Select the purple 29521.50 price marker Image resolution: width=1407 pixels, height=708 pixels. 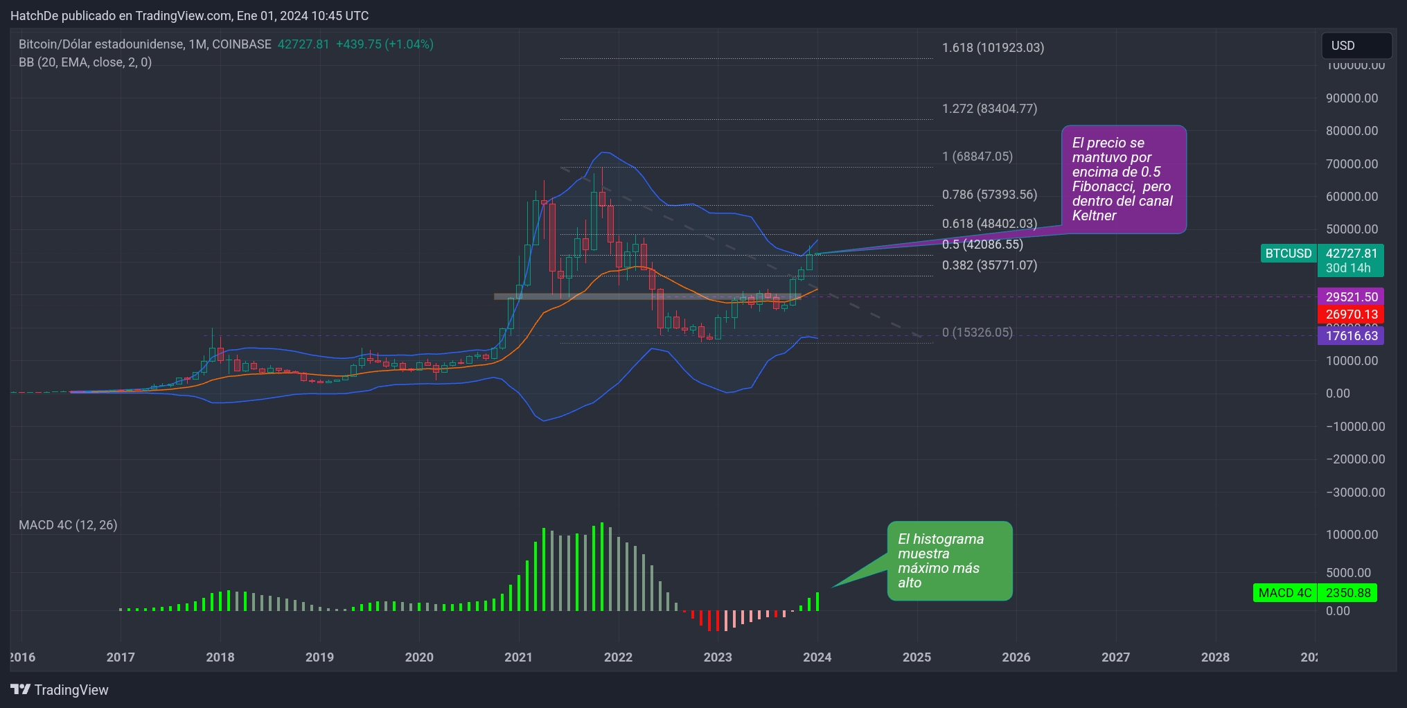[1351, 296]
